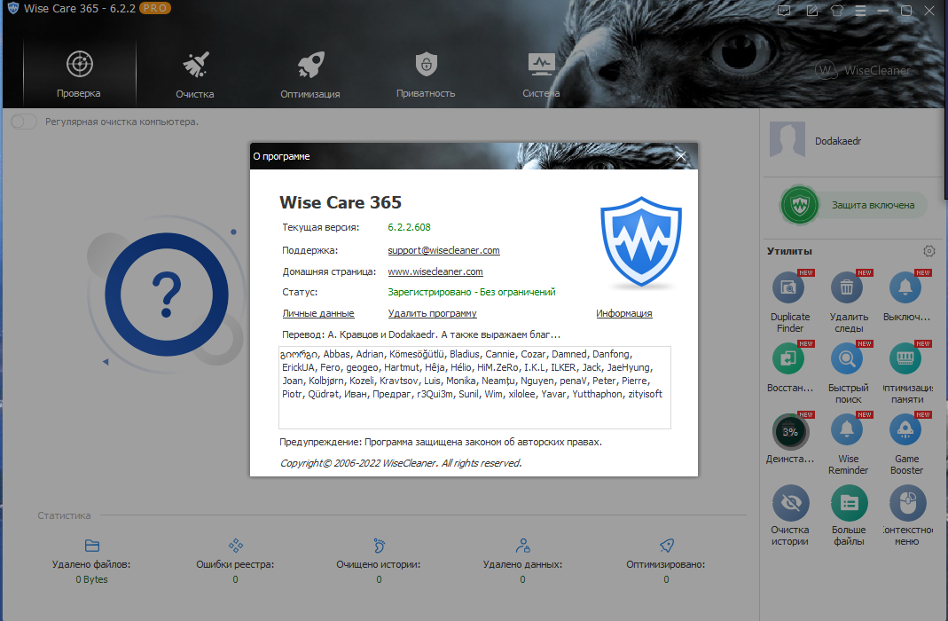
Task: Switch to the Оптимизация tab
Action: (x=309, y=75)
